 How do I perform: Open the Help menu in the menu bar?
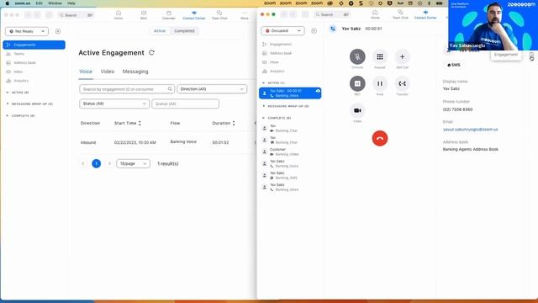click(71, 3)
